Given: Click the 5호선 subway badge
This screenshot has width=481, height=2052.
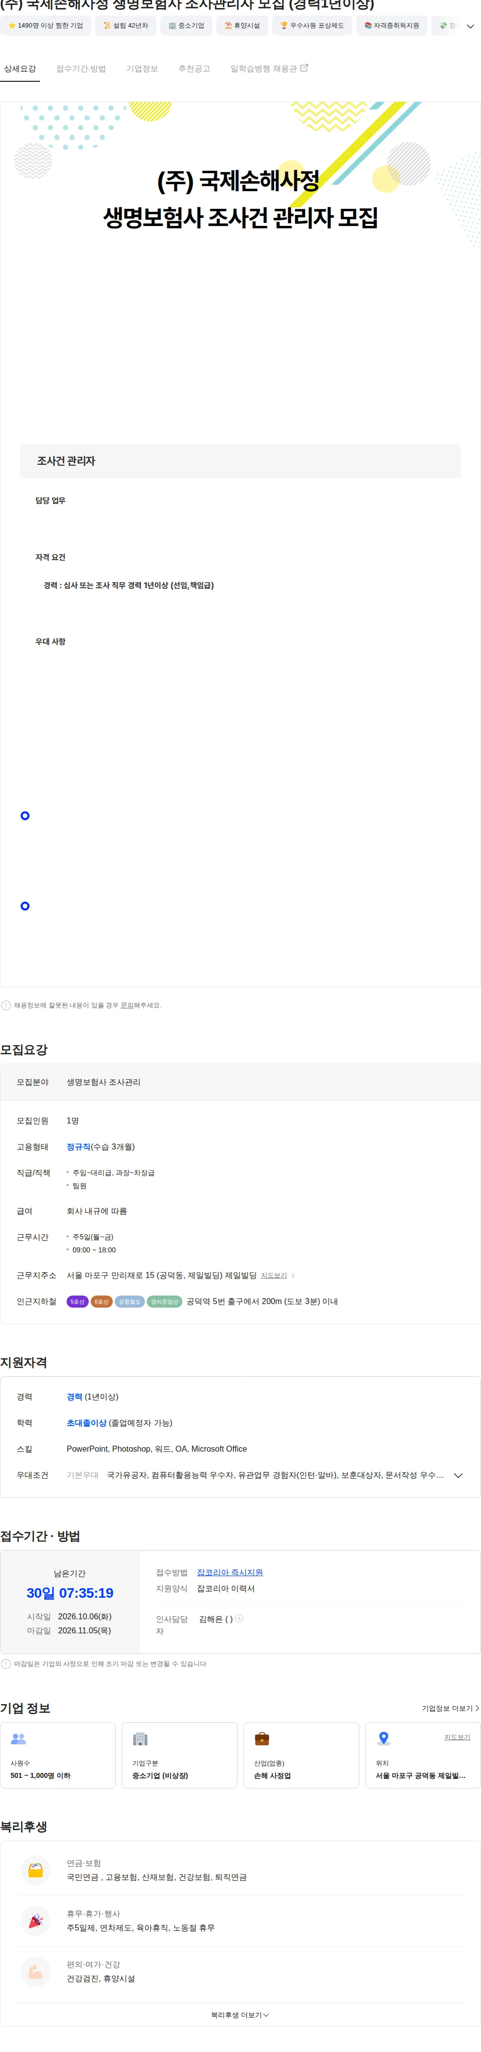Looking at the screenshot, I should pos(77,1302).
